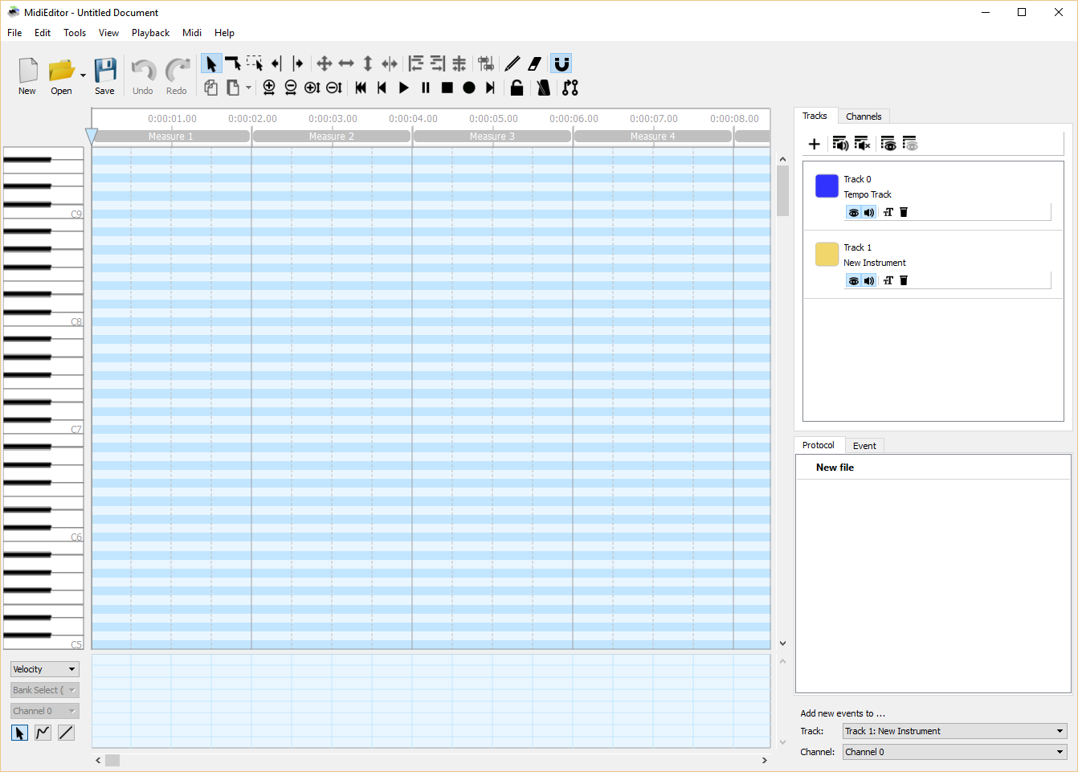Open the Velocity dropdown
1078x772 pixels.
44,669
